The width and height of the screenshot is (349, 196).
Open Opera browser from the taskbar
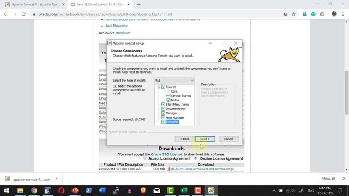point(62,191)
